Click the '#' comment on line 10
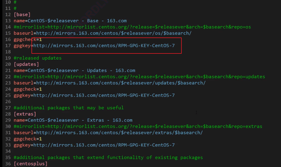Viewport: 281px width, 167px height. [15, 2]
